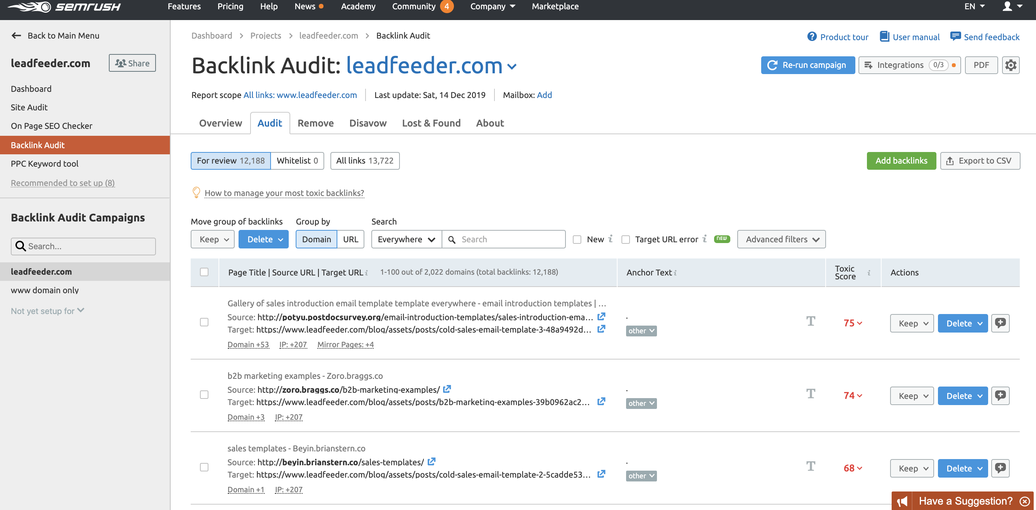Switch to the Remove tab
The image size is (1036, 510).
[316, 123]
